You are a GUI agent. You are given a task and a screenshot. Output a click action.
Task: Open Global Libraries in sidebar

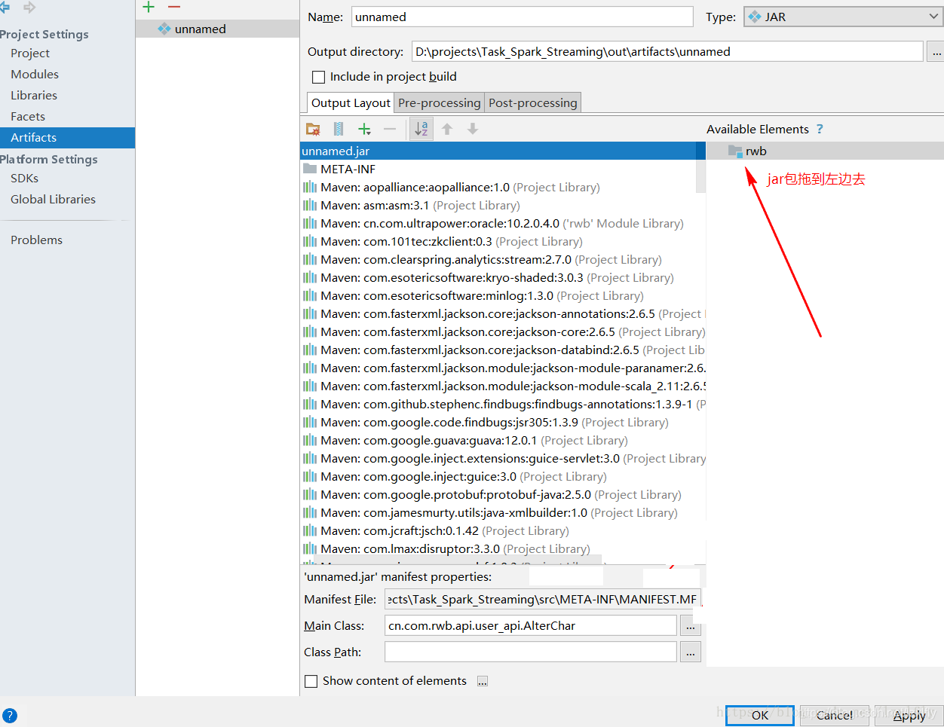coord(53,199)
